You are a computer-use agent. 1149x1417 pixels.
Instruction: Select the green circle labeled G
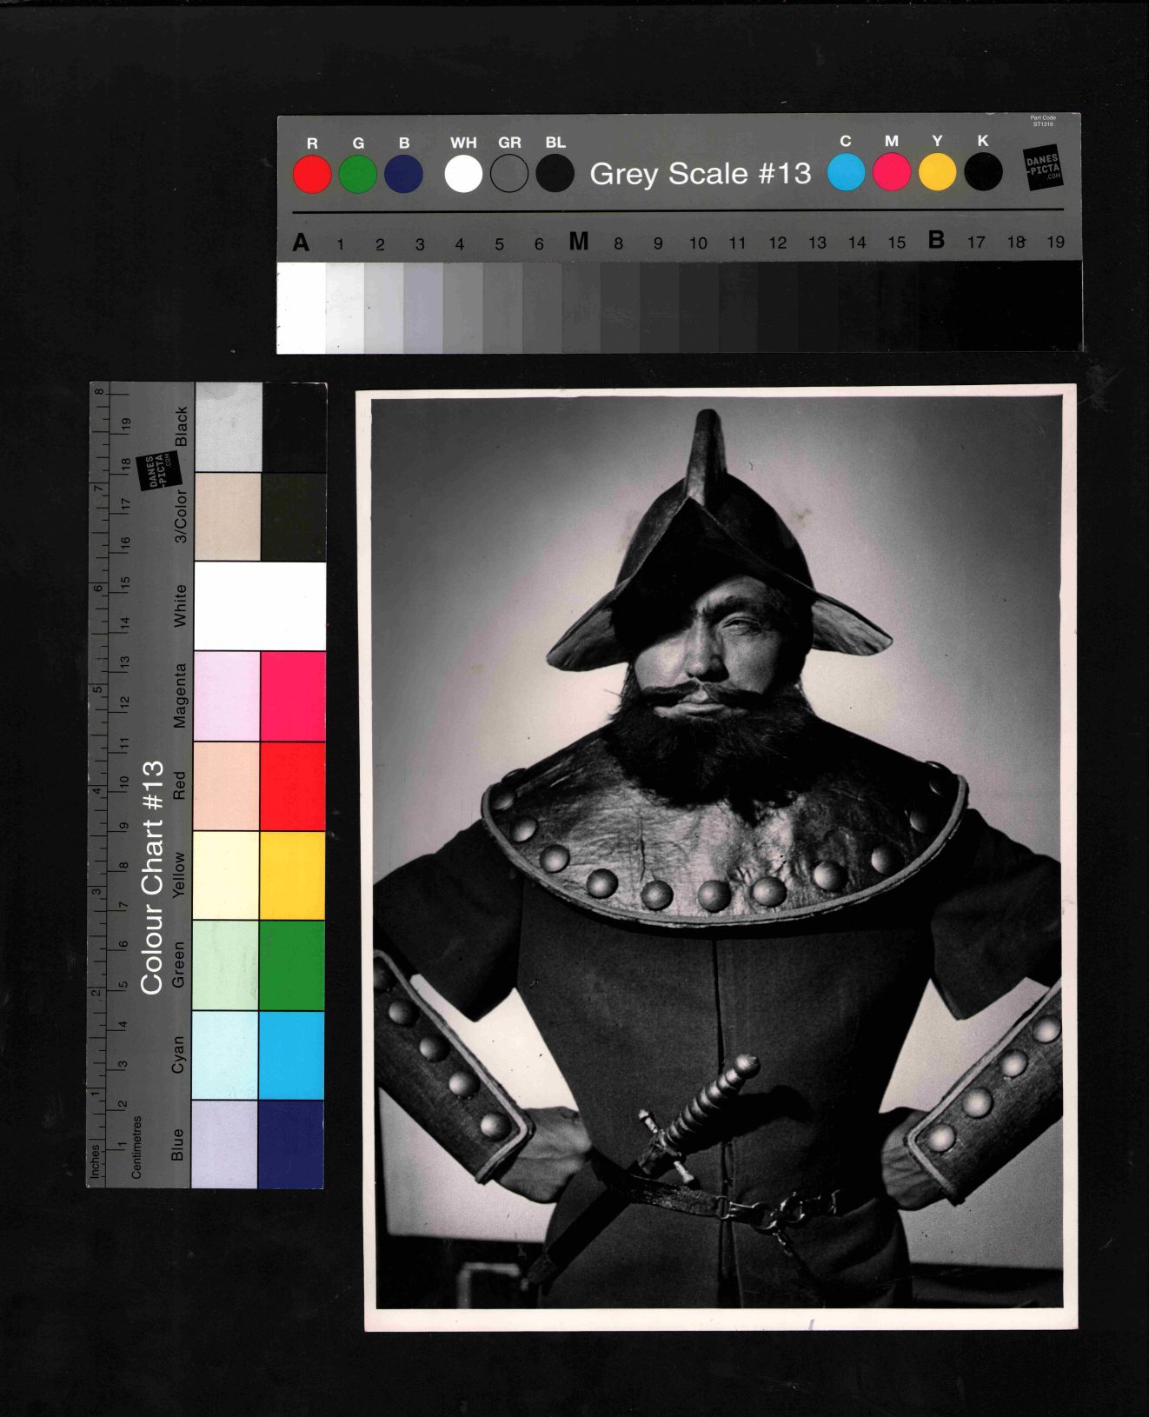pyautogui.click(x=357, y=174)
